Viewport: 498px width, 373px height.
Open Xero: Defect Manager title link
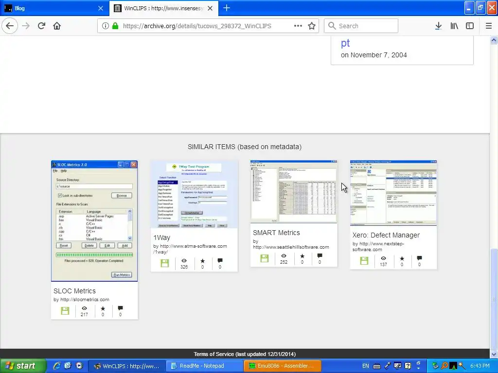point(386,235)
